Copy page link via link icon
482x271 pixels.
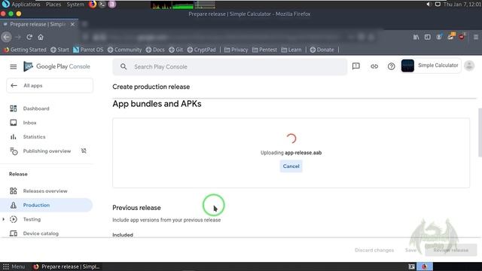374,66
